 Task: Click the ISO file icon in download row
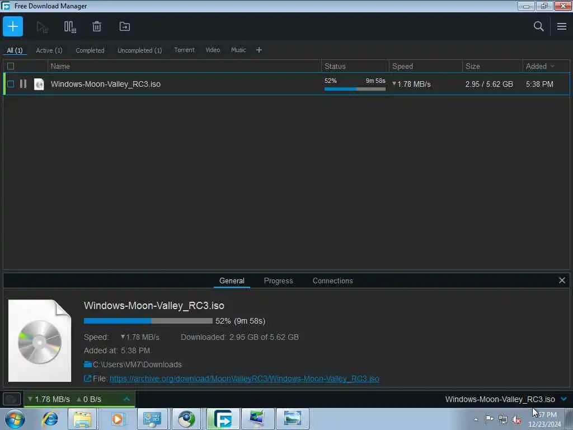coord(39,84)
